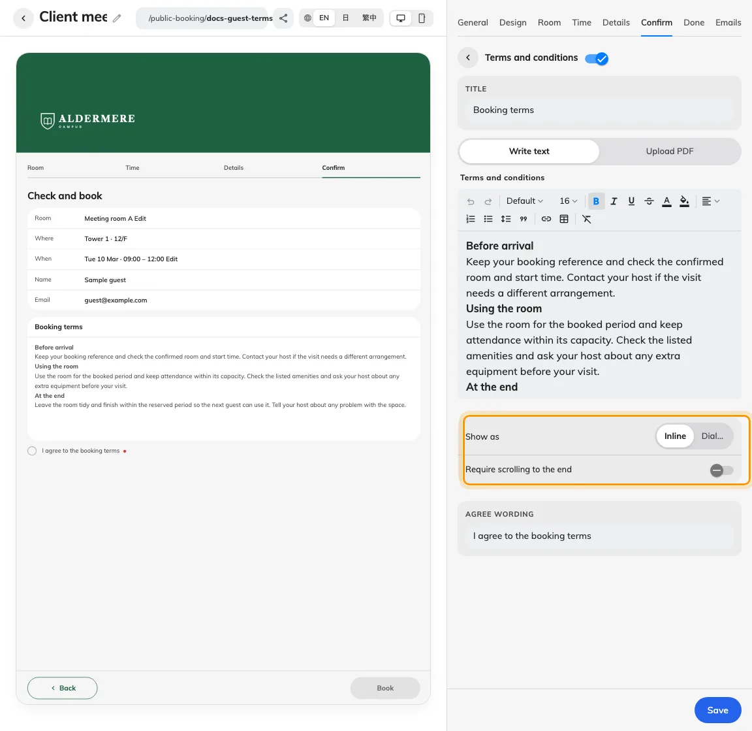
Task: Open the text color picker
Action: click(666, 201)
